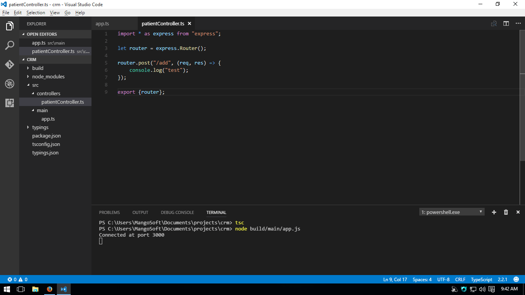This screenshot has height=295, width=525.
Task: Open tsconfig.json in file tree
Action: pyautogui.click(x=55, y=144)
